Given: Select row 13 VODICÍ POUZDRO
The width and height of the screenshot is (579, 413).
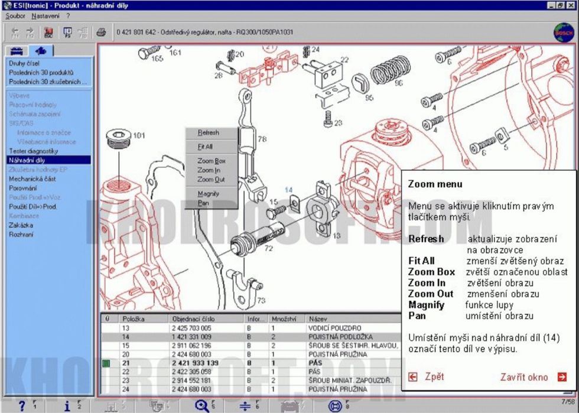Looking at the screenshot, I should [x=251, y=328].
